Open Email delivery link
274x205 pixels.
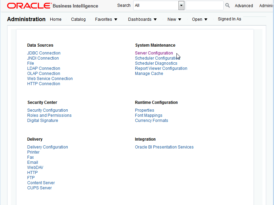coord(33,162)
